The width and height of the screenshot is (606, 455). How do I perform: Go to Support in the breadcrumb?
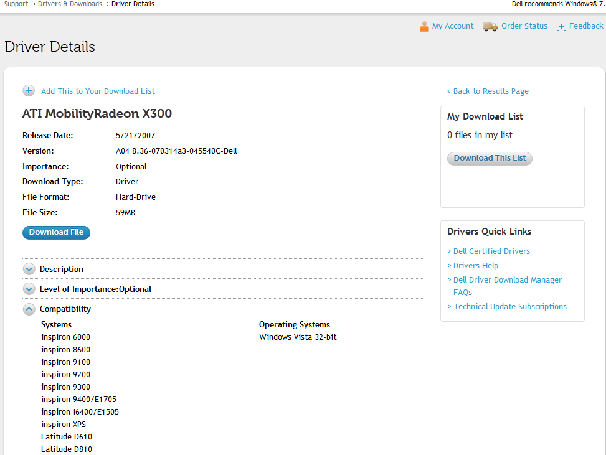pos(16,4)
